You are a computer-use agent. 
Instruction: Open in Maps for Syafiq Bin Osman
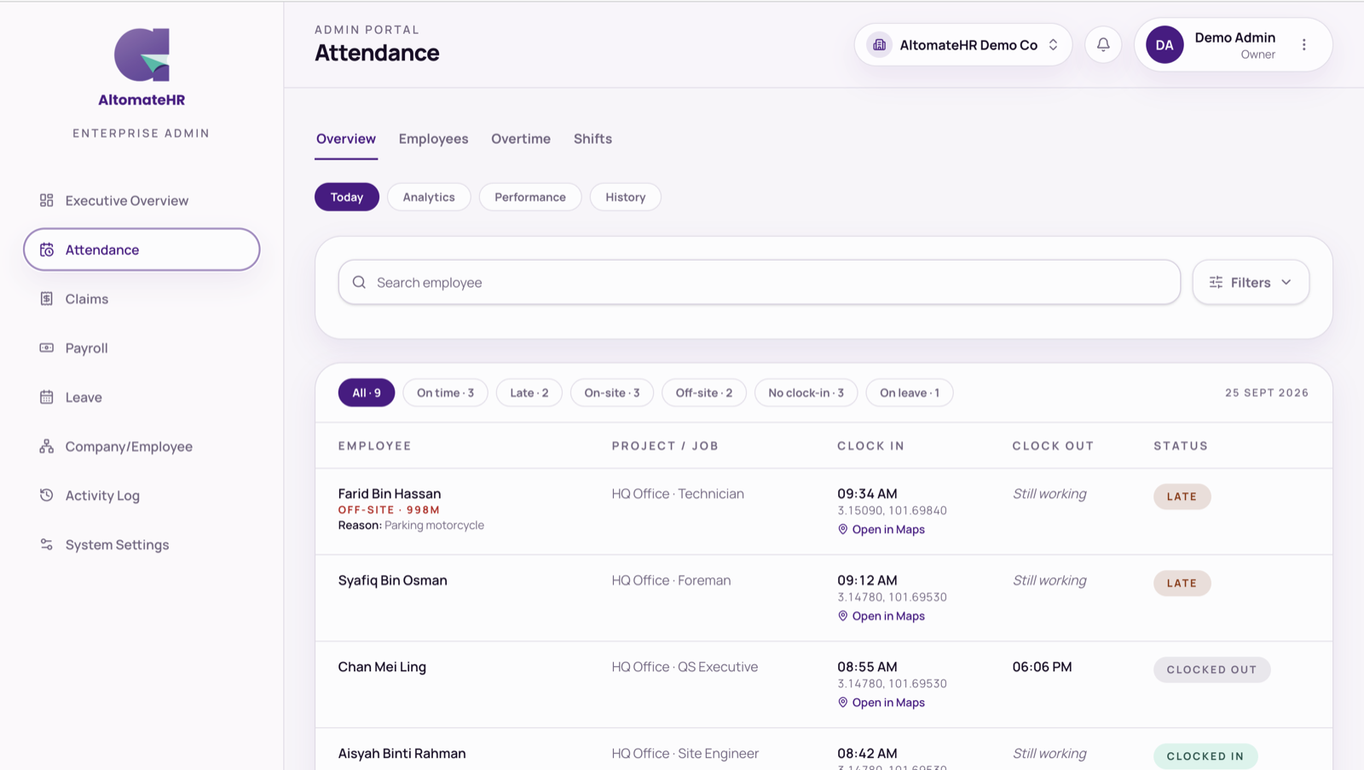[881, 616]
